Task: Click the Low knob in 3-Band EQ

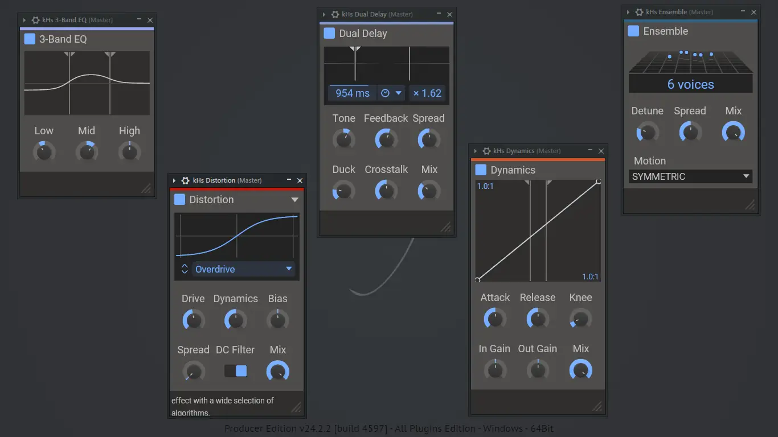Action: point(44,152)
